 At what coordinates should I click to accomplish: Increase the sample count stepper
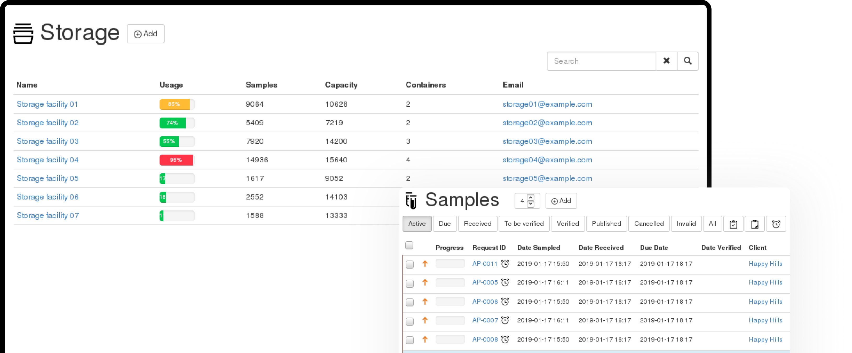531,197
